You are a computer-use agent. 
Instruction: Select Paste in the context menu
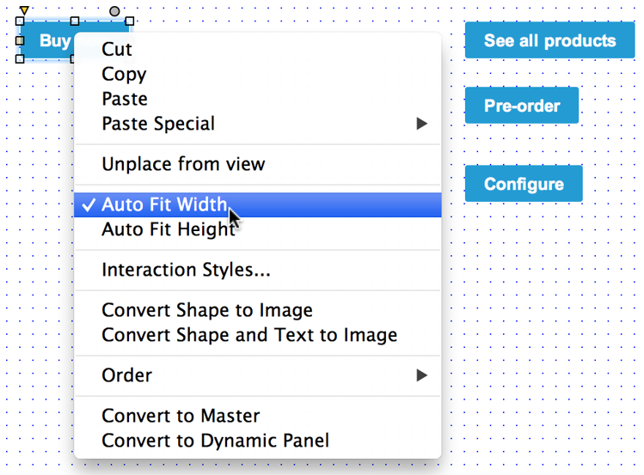(x=258, y=99)
